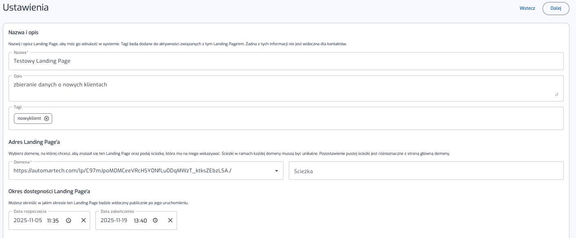The width and height of the screenshot is (576, 238).
Task: Remove the nowyklient tag with its X icon
Action: (47, 119)
